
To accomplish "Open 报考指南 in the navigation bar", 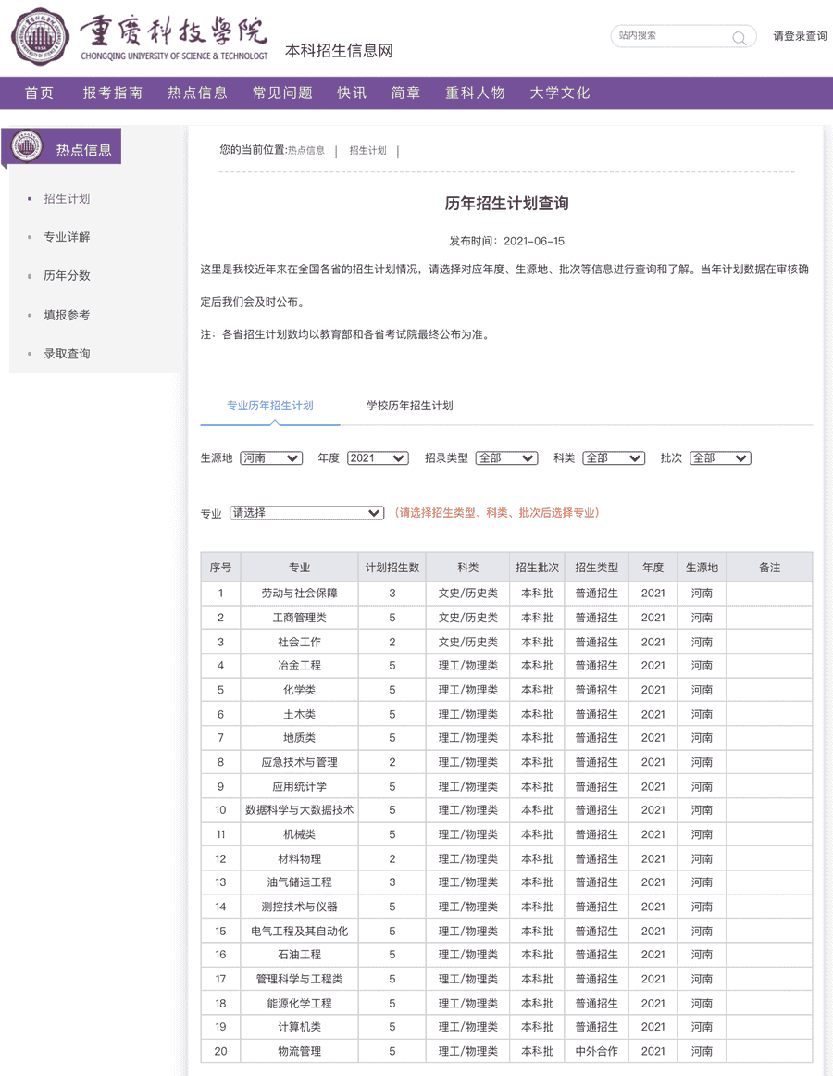I will pos(112,93).
